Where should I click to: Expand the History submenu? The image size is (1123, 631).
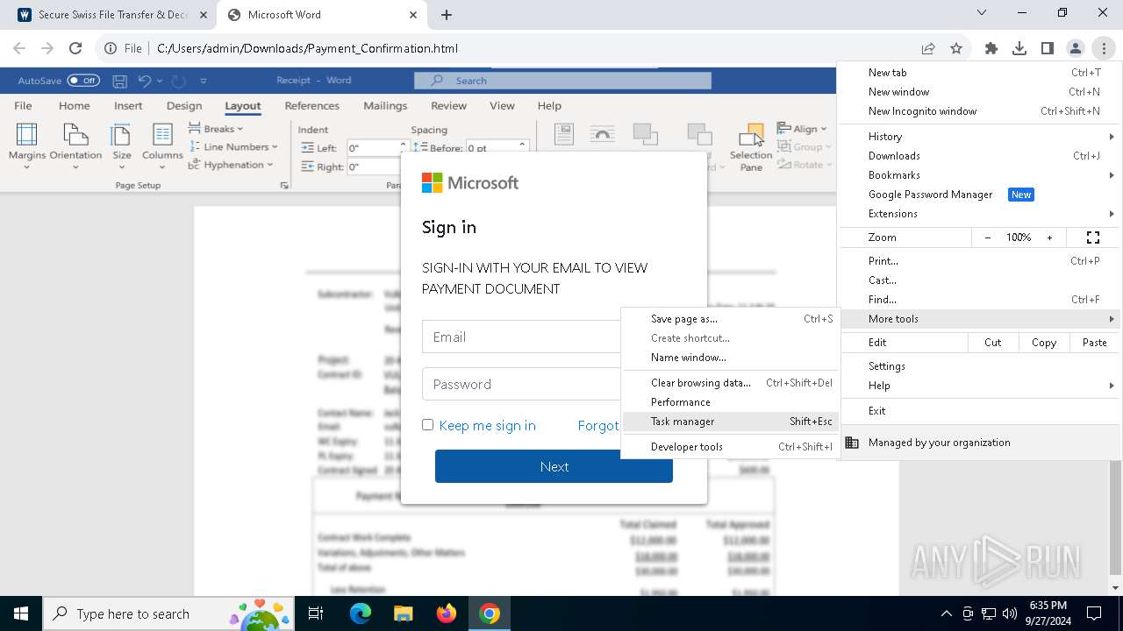point(979,137)
